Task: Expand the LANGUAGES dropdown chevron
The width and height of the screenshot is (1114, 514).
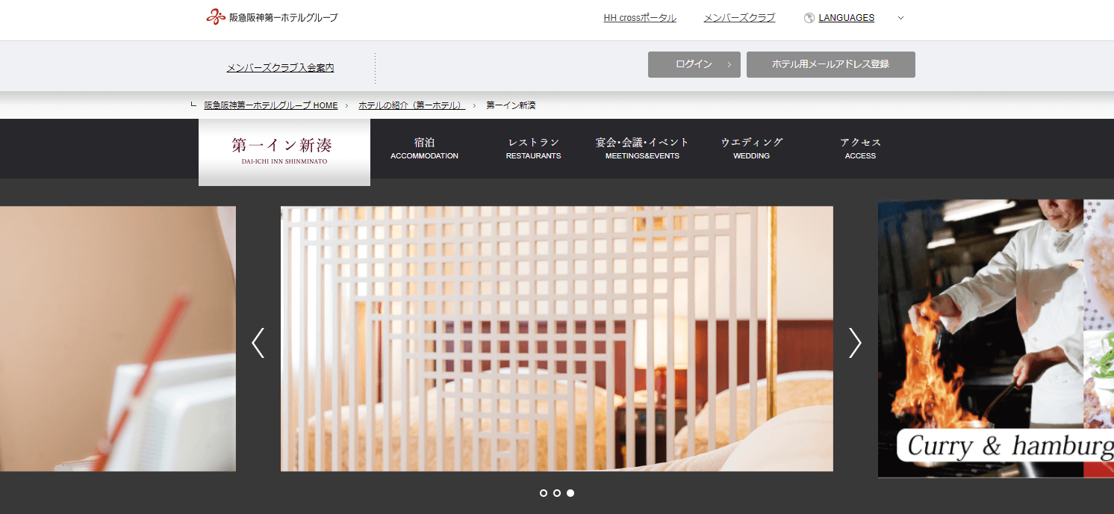Action: coord(900,18)
